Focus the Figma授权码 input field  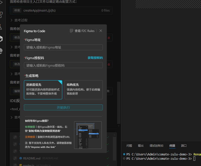tap(63, 65)
